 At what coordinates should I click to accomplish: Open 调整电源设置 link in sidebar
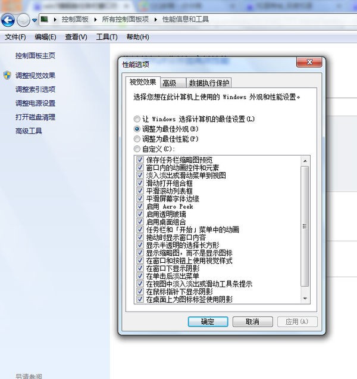click(x=35, y=103)
